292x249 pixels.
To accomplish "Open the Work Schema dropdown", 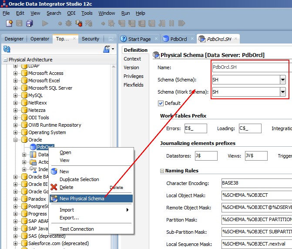I will [282, 92].
